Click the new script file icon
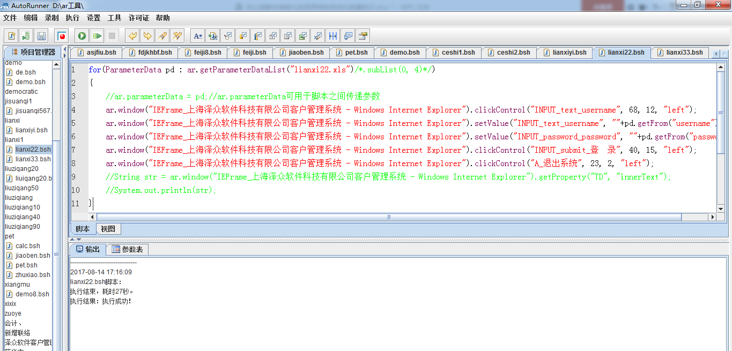 11,36
